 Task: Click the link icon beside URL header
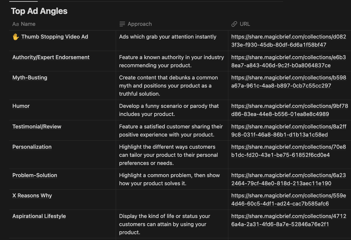pos(234,24)
